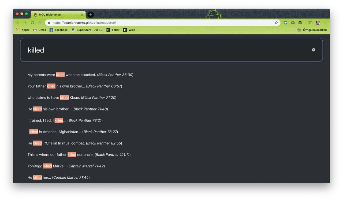Clear the search field with the x icon
The width and height of the screenshot is (343, 200).
[x=314, y=50]
